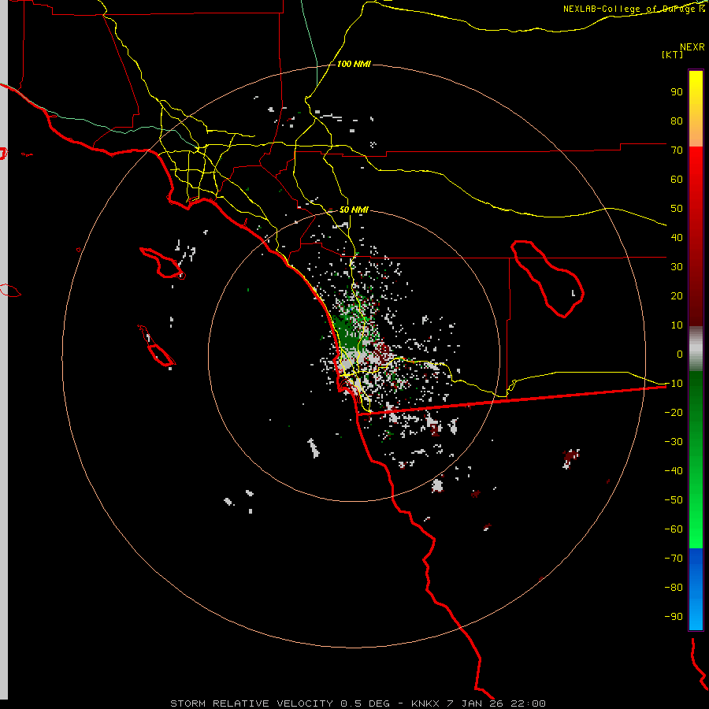Click the KT units label above color scale

tap(672, 54)
